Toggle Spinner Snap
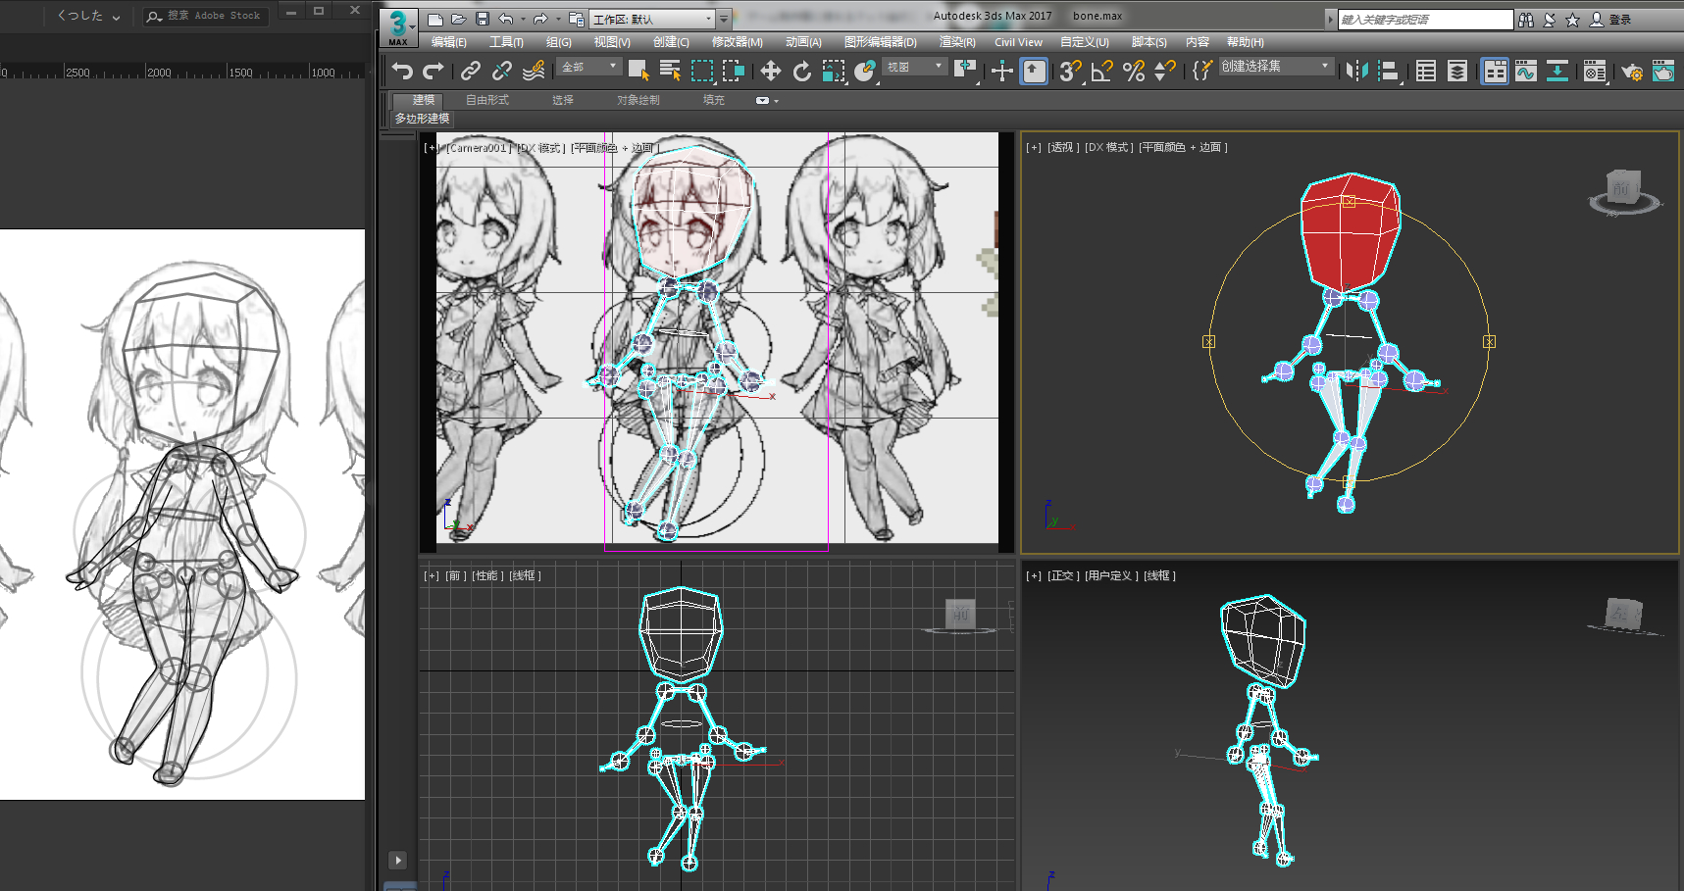The width and height of the screenshot is (1684, 891). pyautogui.click(x=1165, y=71)
